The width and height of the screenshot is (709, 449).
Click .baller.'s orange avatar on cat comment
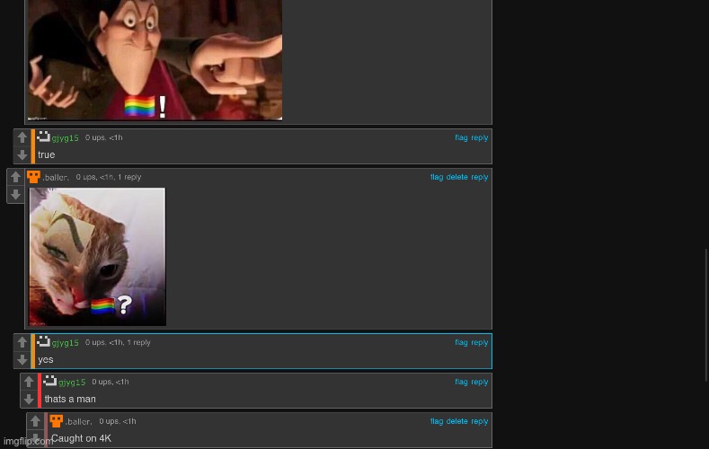click(33, 177)
